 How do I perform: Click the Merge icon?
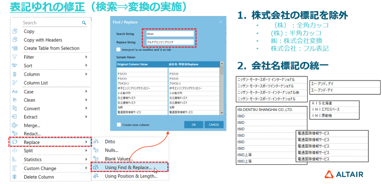pyautogui.click(x=15, y=125)
